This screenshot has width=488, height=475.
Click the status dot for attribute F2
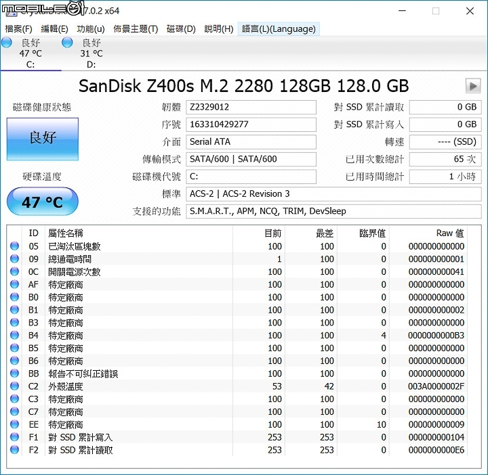(x=14, y=450)
